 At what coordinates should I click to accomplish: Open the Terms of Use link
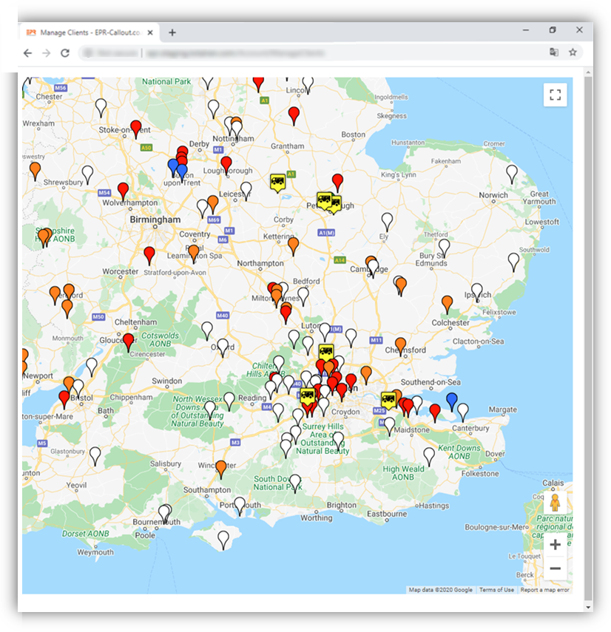(x=496, y=590)
